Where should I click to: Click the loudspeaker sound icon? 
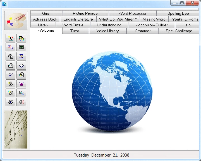click(21, 102)
